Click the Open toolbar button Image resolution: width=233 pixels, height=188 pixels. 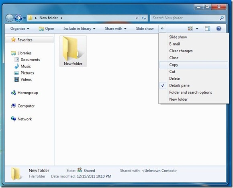(x=47, y=29)
